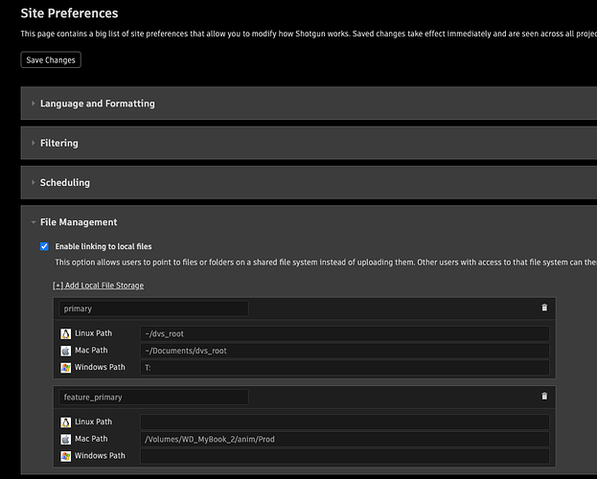Uncheck Enable linking to local files

coord(44,246)
